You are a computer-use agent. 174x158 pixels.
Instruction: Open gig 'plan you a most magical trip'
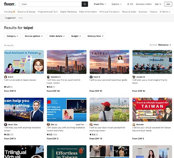tap(150, 81)
